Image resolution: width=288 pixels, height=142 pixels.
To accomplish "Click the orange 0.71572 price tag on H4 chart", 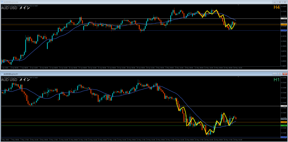I will tap(284, 25).
